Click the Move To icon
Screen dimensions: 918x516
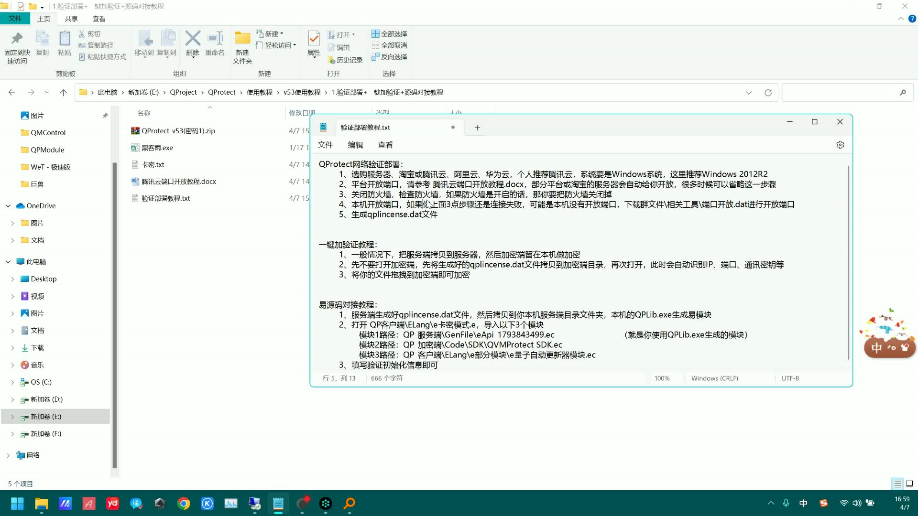click(x=144, y=38)
